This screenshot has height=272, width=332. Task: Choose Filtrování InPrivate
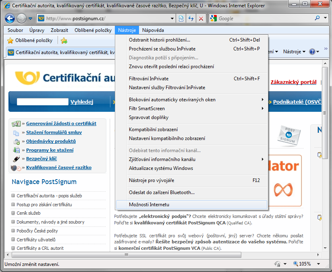coord(192,79)
